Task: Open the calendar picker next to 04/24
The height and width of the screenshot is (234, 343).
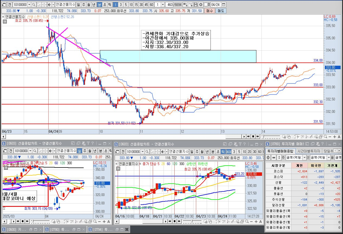Action: (224, 5)
